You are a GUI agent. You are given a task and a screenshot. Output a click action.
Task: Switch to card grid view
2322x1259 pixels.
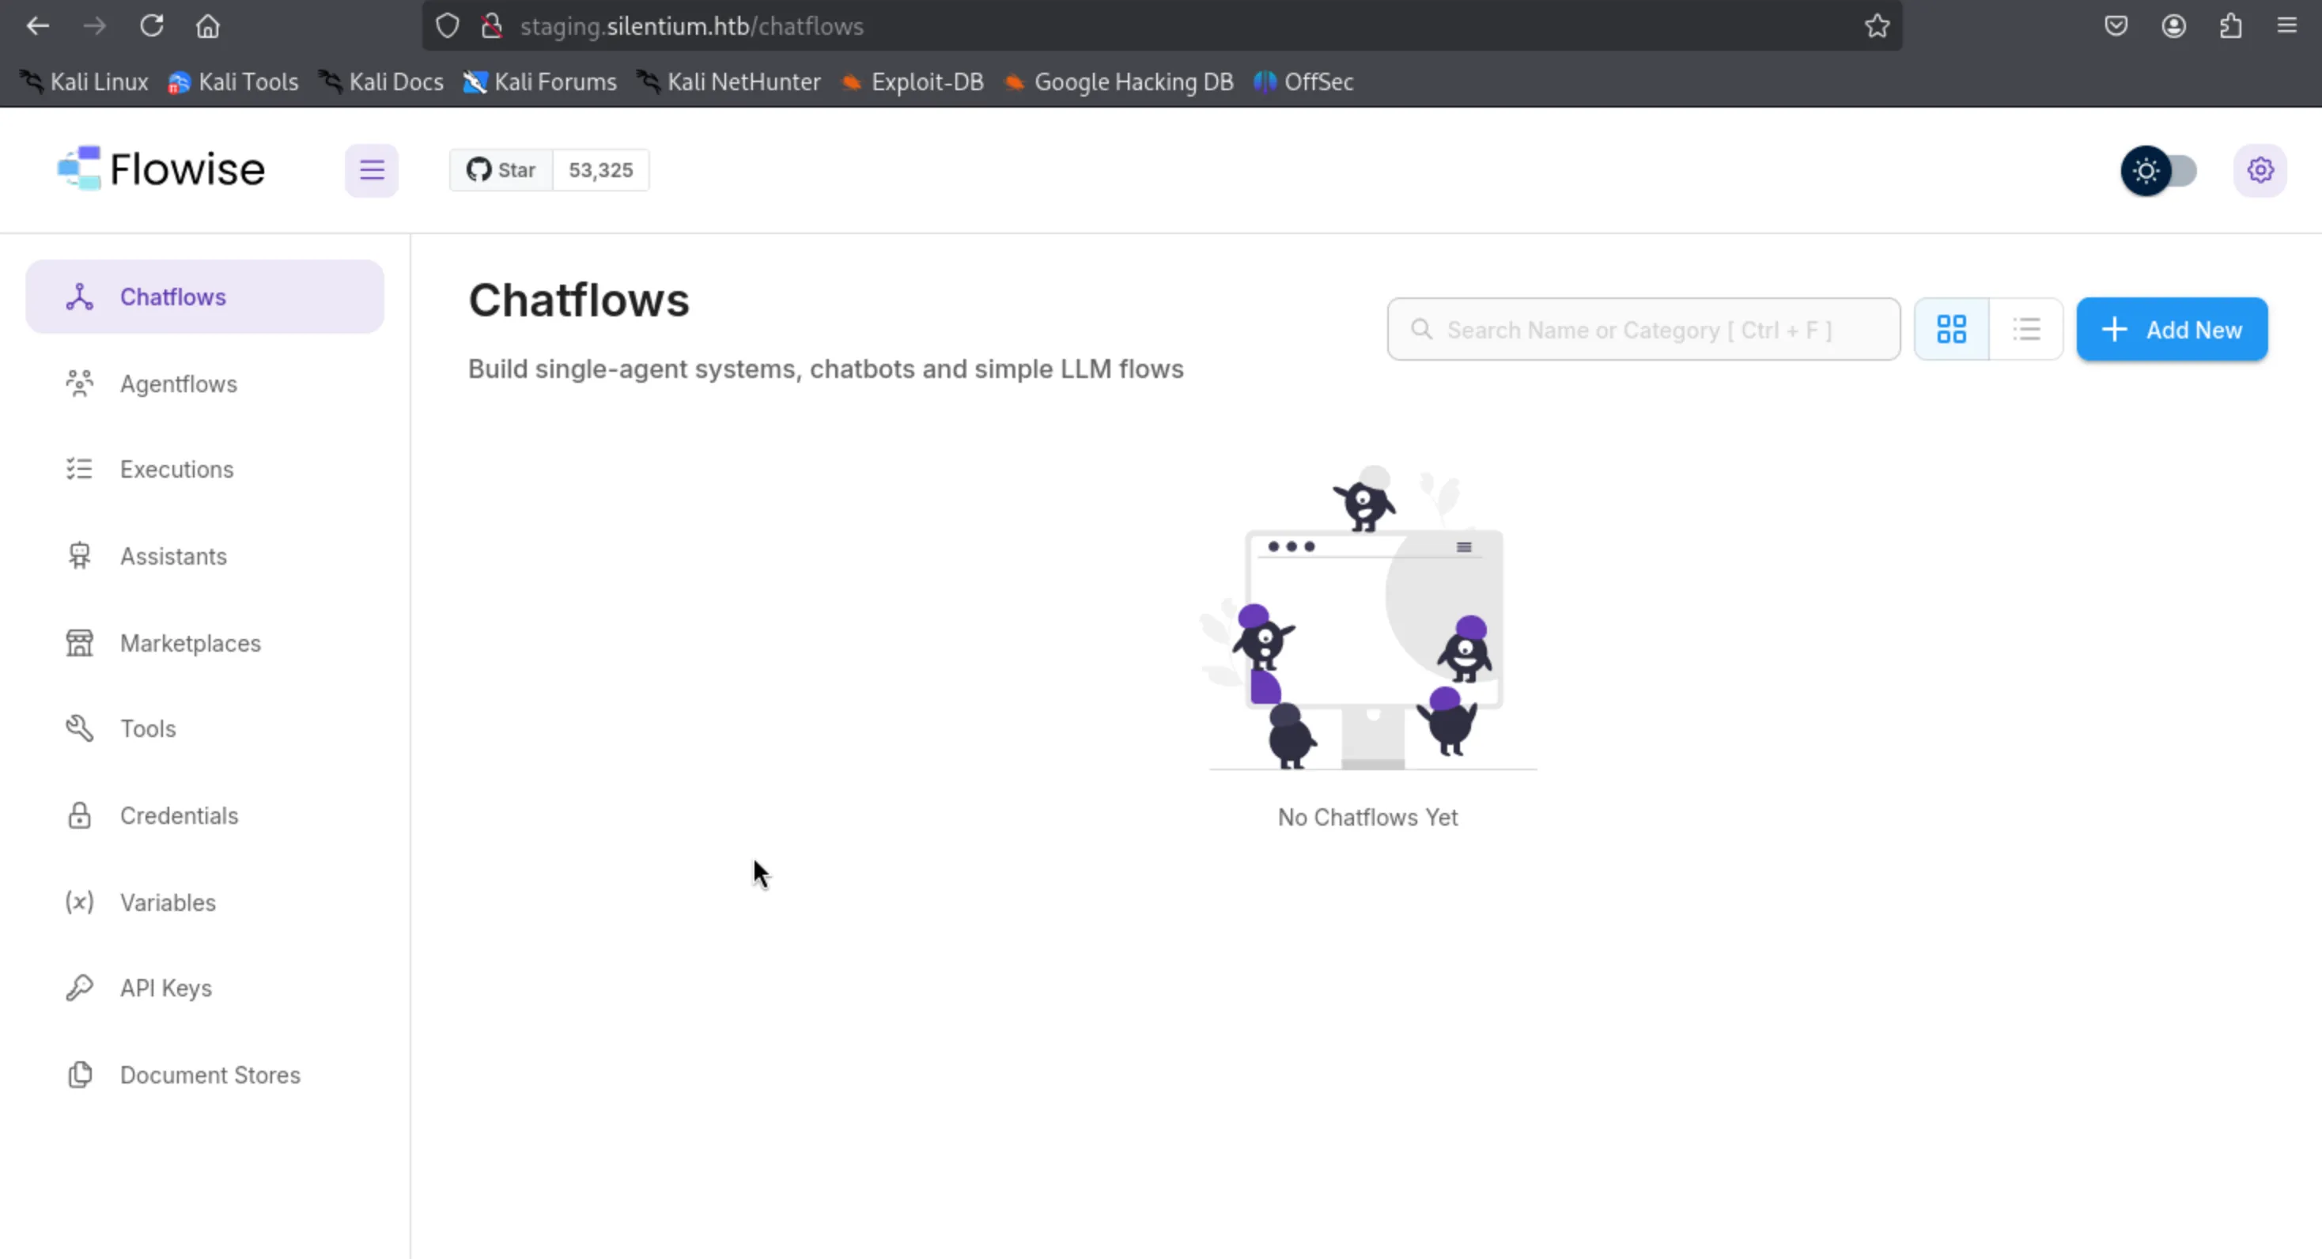coord(1952,330)
